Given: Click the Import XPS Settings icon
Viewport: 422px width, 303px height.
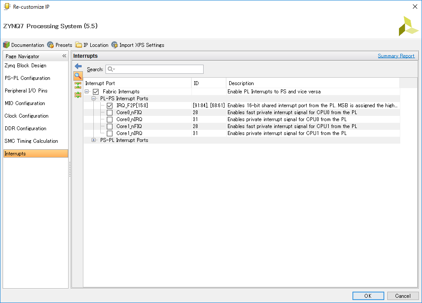Looking at the screenshot, I should click(x=115, y=45).
